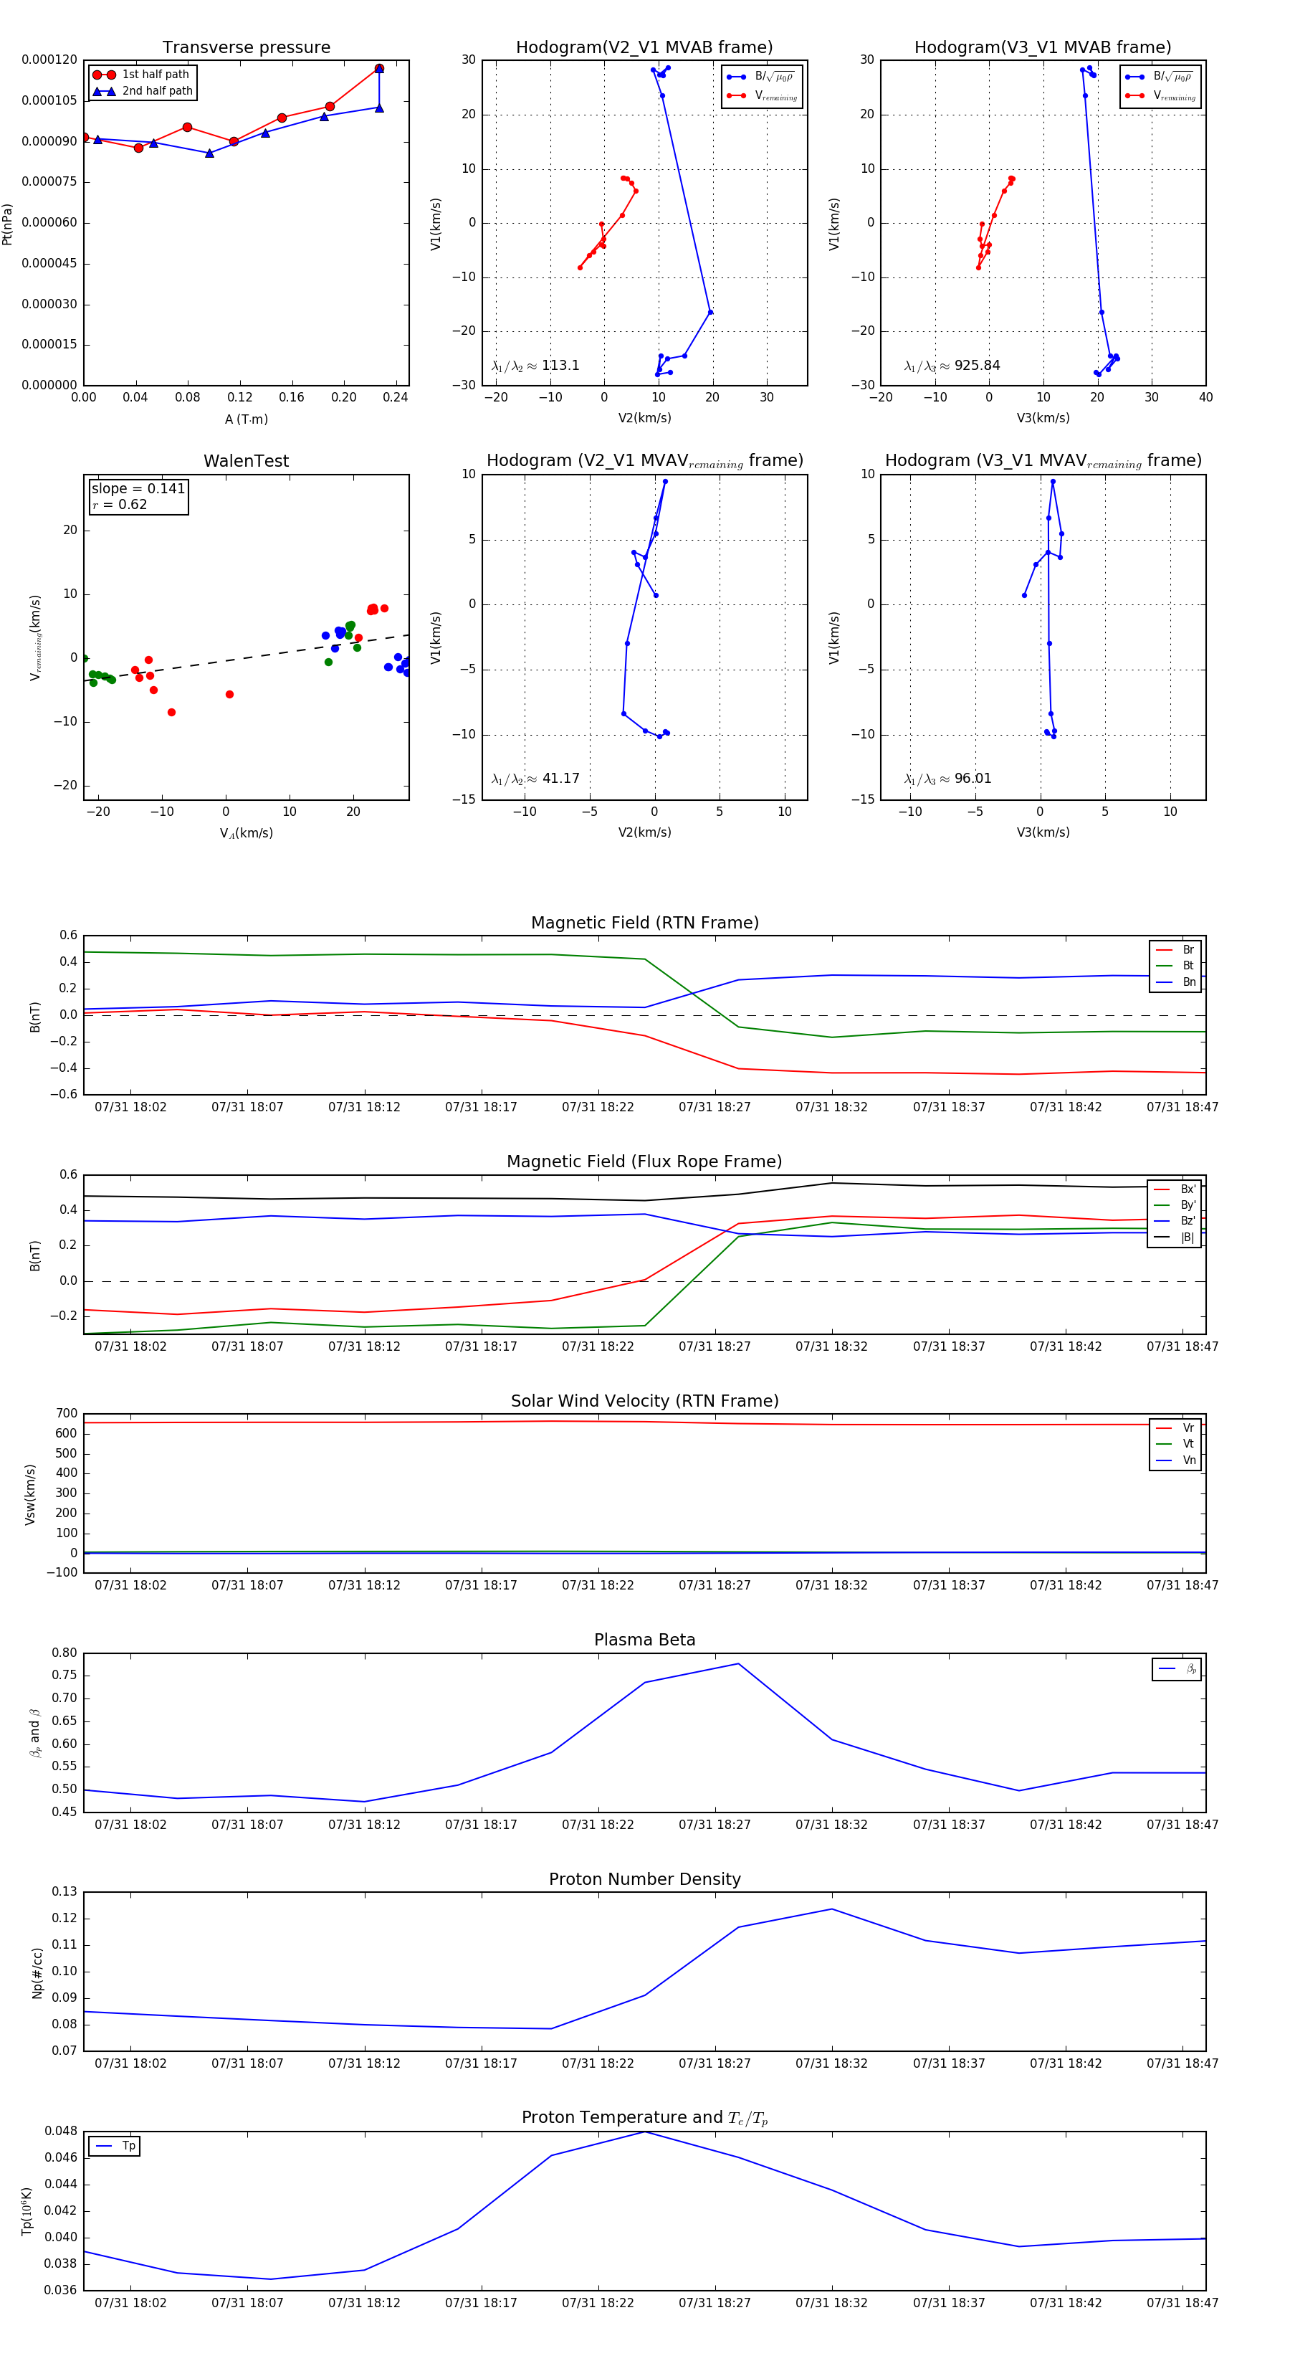Screen dimensions: 1290x2366
Task: Click the topmost red marker in Transverse pressure
Action: (x=379, y=69)
